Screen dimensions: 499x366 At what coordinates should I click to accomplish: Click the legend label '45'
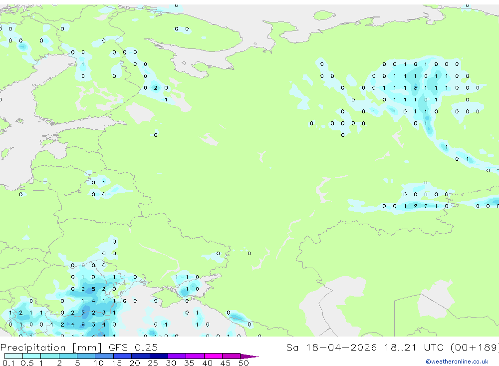point(226,363)
